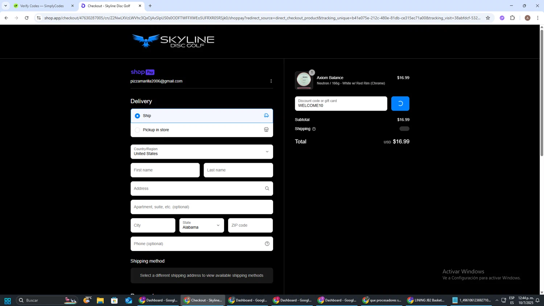544x306 pixels.
Task: Click the ESP language indicator
Action: pyautogui.click(x=512, y=300)
